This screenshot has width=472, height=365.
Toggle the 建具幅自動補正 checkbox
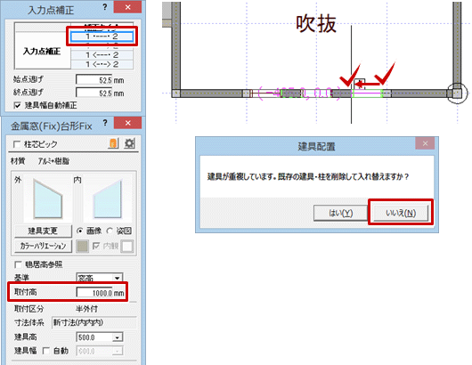click(x=18, y=105)
